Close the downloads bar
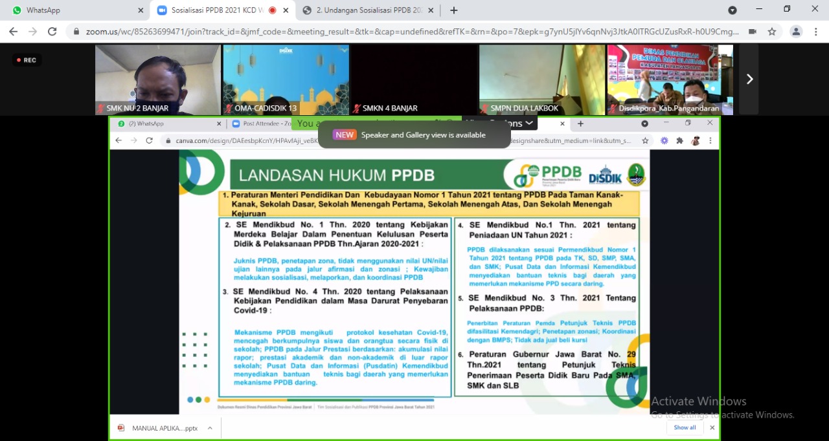This screenshot has height=441, width=829. pos(712,427)
